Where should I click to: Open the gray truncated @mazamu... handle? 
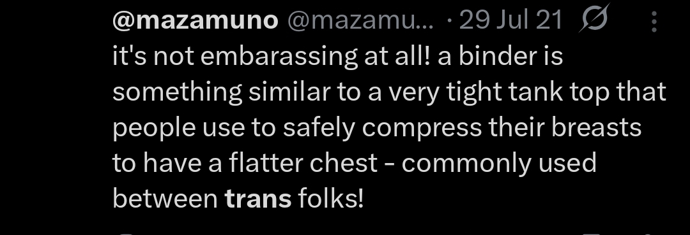click(x=360, y=21)
